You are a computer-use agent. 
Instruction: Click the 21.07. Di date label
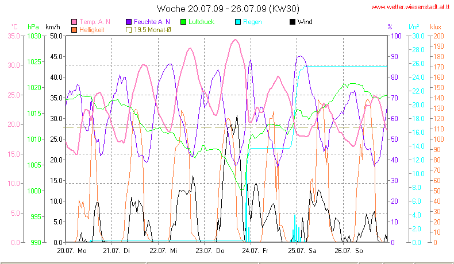point(117,251)
